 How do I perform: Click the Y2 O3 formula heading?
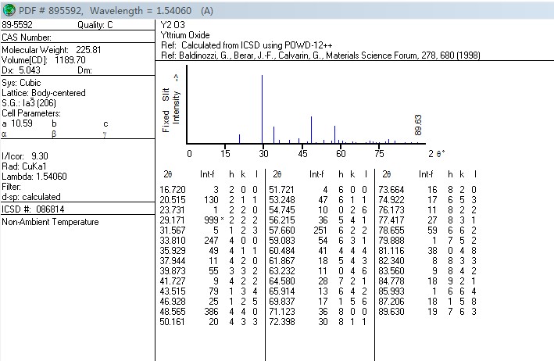(173, 25)
